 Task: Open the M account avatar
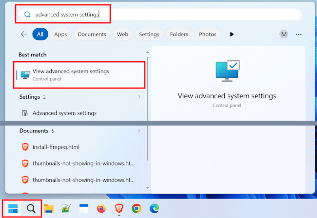pos(284,34)
